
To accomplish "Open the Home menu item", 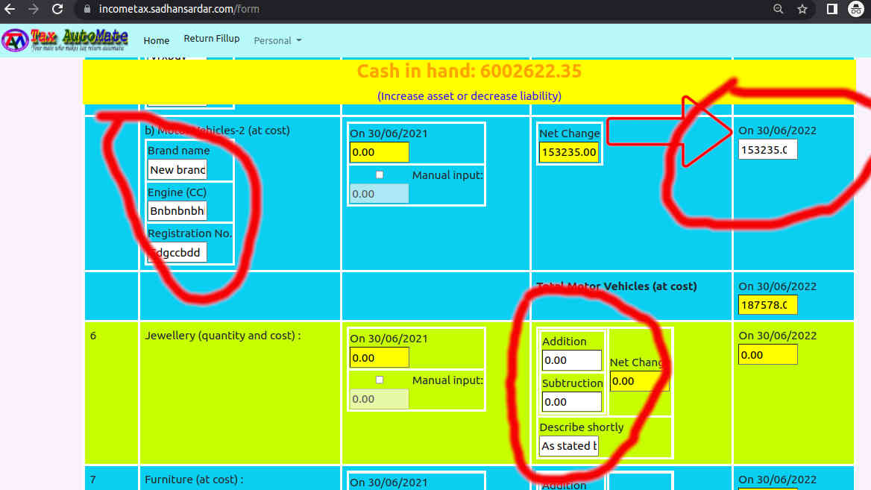I will point(157,40).
